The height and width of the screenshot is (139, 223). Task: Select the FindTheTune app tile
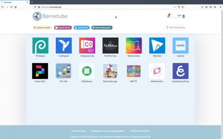coord(110,45)
